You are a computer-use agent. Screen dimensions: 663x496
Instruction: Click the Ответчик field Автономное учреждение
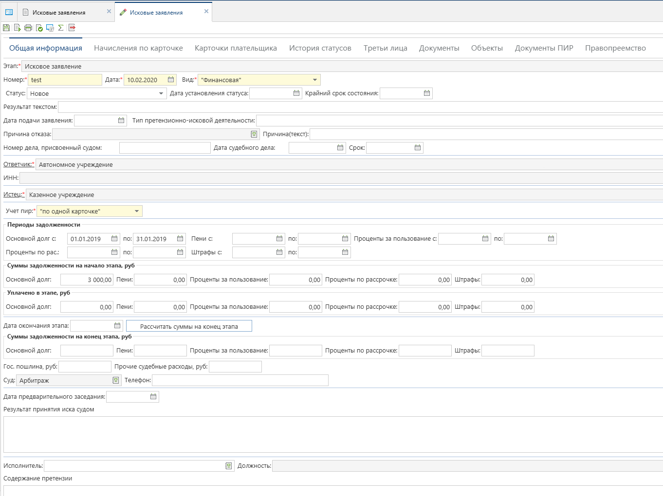[349, 164]
